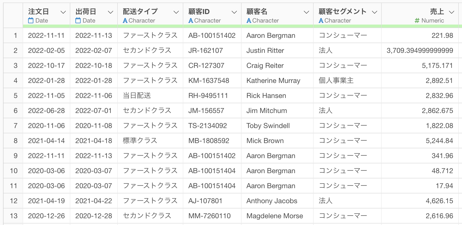Screen dimensions: 462x225
Task: Click the Character type icon under 顧客ID
Action: click(x=191, y=21)
